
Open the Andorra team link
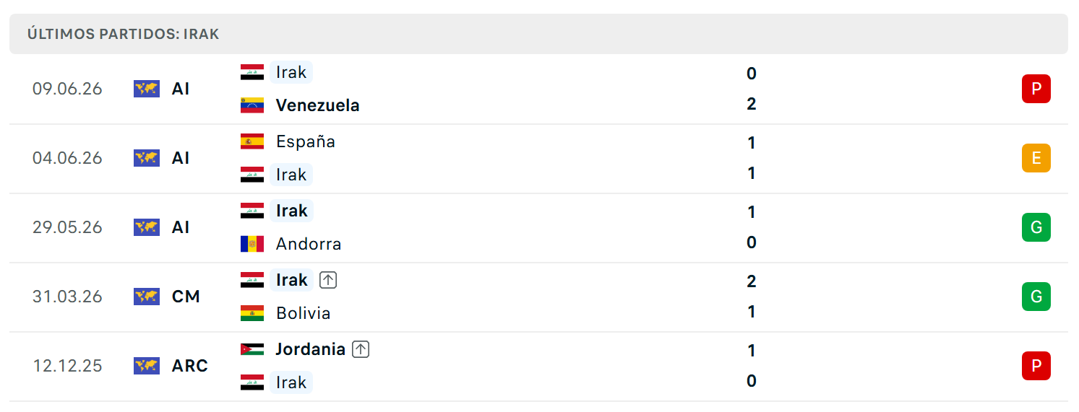click(309, 244)
